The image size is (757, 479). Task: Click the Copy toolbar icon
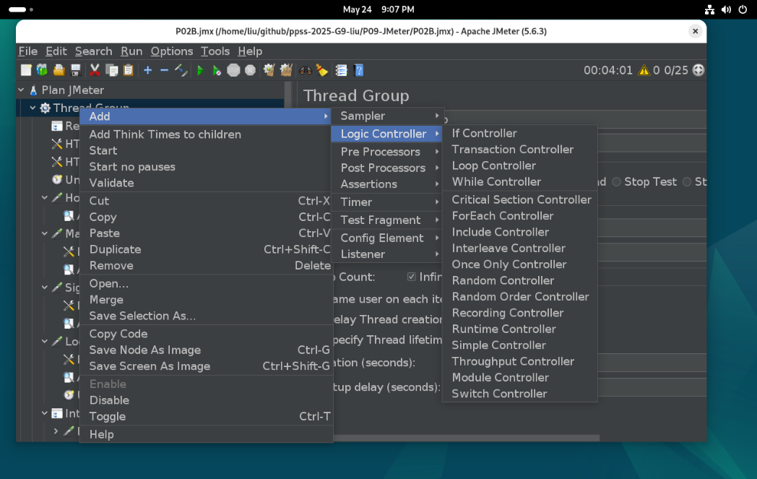pos(111,71)
